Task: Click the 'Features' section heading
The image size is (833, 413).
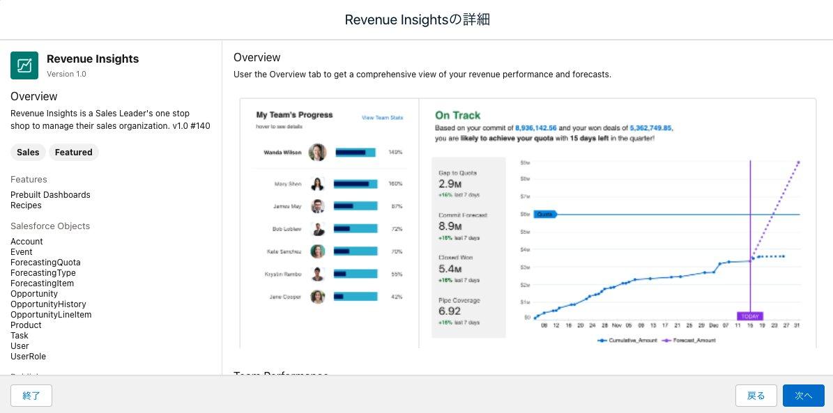Action: 29,180
